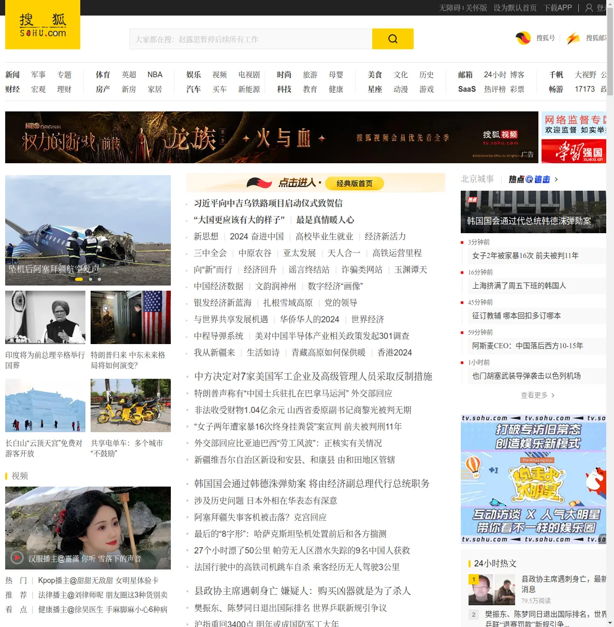Open plane crash photo 坠机后阿塞拜疆航空发声
This screenshot has height=627, width=614.
pos(88,230)
